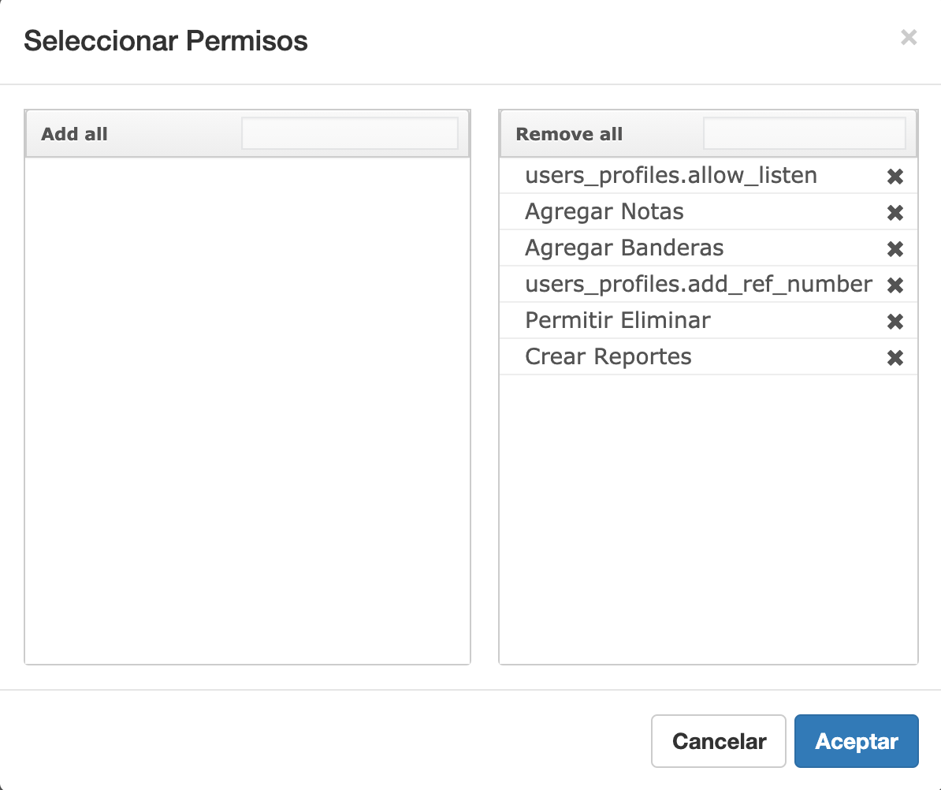Click the Cancelar button
This screenshot has width=941, height=790.
point(718,741)
